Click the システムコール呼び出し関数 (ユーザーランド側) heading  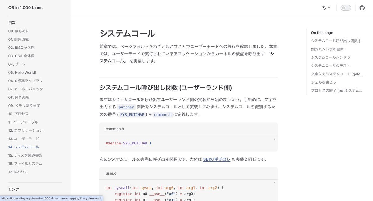pyautogui.click(x=166, y=88)
